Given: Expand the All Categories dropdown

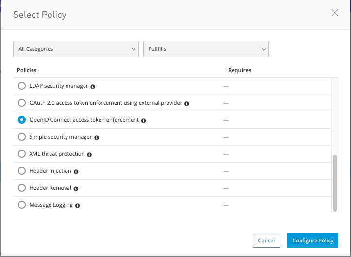Looking at the screenshot, I should pos(77,49).
